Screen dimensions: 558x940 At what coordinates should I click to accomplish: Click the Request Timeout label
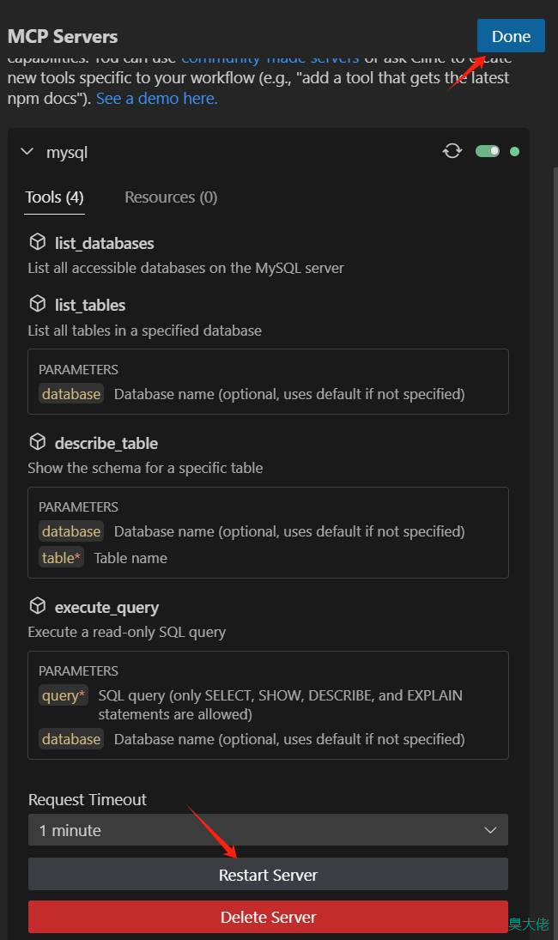[x=88, y=800]
